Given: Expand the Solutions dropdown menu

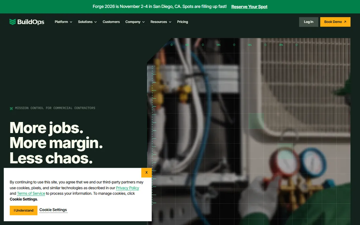Looking at the screenshot, I should click(x=87, y=22).
